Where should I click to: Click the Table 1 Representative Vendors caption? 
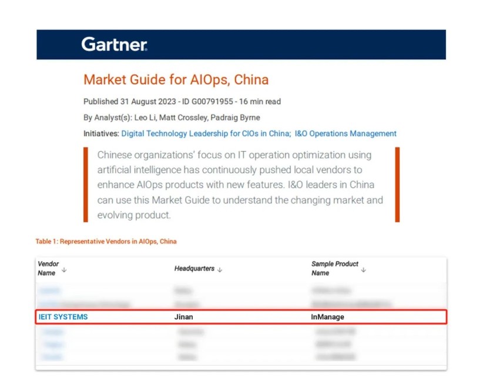tap(106, 241)
